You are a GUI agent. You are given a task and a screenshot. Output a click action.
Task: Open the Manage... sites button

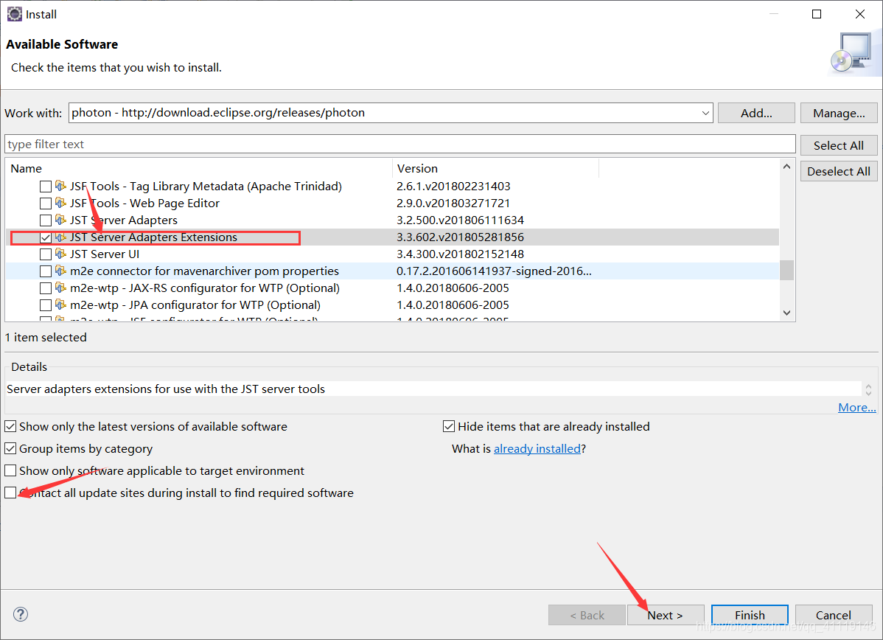point(839,113)
